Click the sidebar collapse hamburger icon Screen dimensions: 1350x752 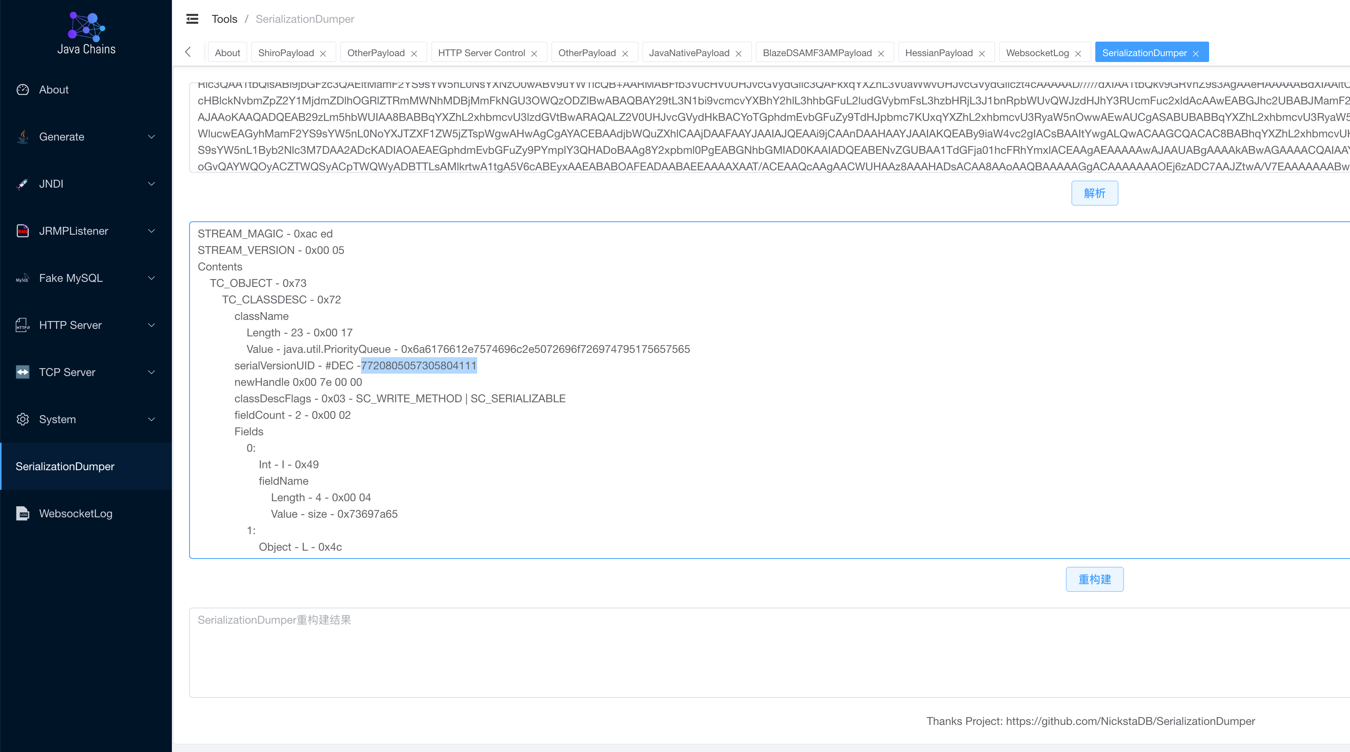click(x=192, y=19)
